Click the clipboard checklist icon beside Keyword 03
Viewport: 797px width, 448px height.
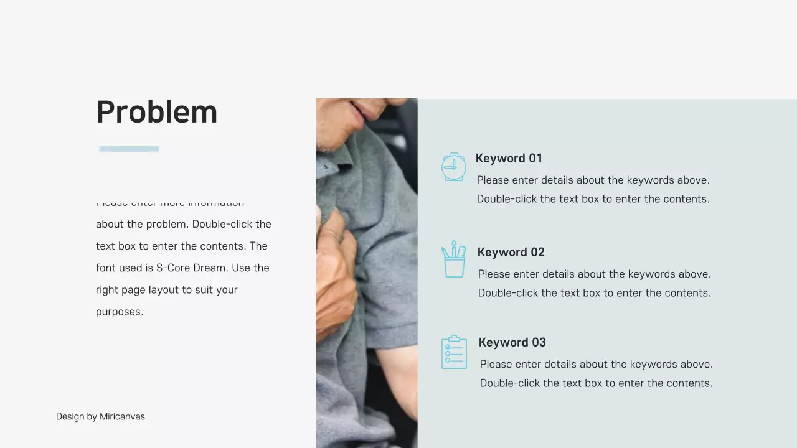coord(454,352)
